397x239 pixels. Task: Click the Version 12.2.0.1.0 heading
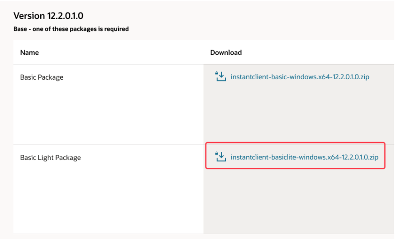pos(48,16)
